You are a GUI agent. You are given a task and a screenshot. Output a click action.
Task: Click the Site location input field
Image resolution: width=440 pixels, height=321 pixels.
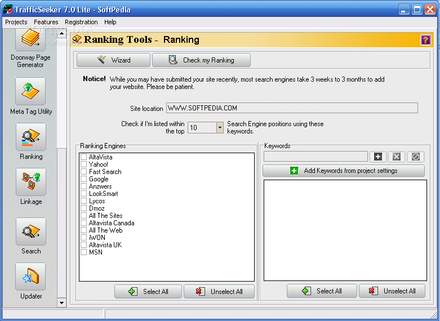coord(292,108)
